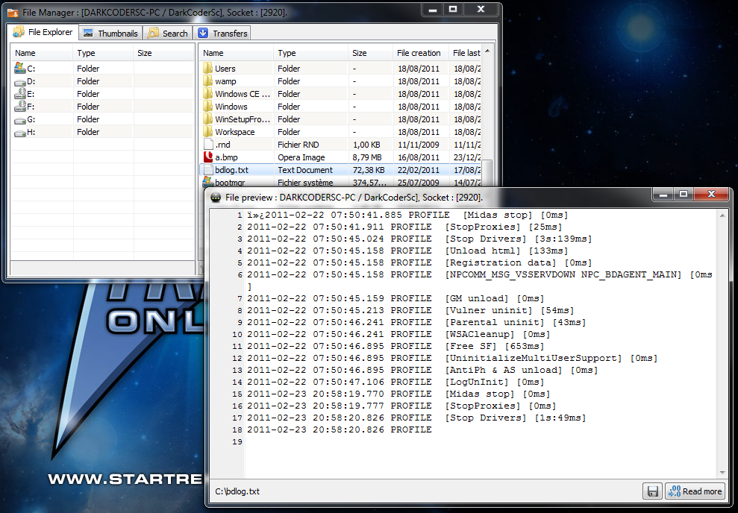
Task: Sort drives by Type column header
Action: coord(103,53)
